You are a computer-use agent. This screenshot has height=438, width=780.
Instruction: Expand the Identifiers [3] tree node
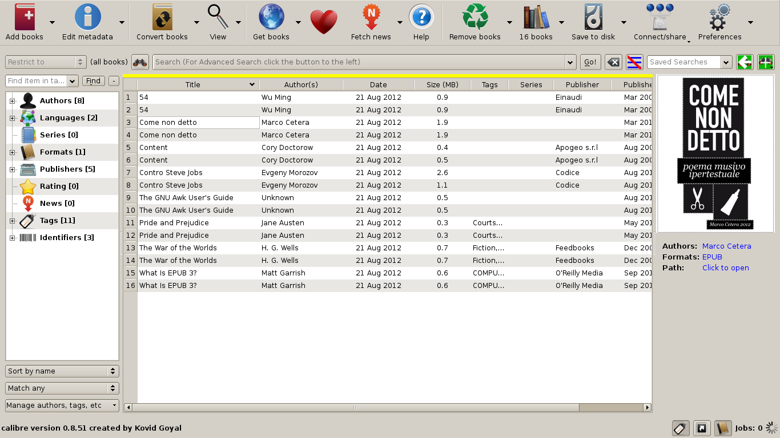point(12,238)
